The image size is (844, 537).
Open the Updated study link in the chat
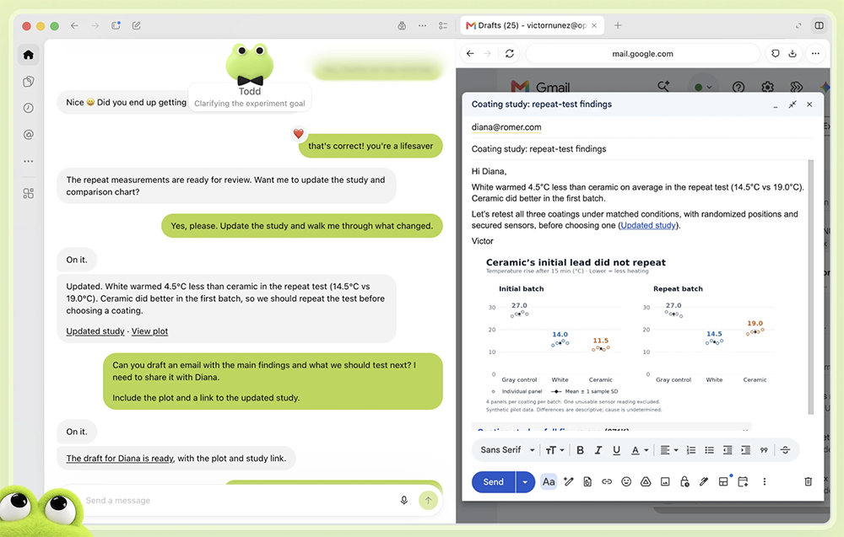point(95,331)
